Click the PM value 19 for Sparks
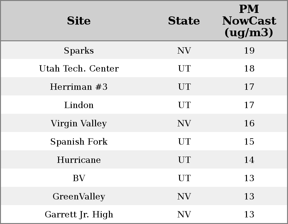 pos(249,50)
